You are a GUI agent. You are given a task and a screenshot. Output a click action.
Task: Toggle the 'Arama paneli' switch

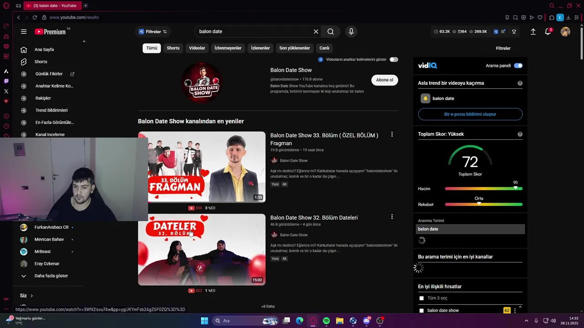pos(518,66)
